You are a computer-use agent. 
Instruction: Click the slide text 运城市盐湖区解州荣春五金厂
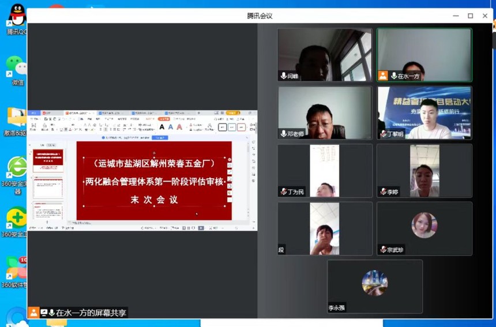[x=154, y=163]
